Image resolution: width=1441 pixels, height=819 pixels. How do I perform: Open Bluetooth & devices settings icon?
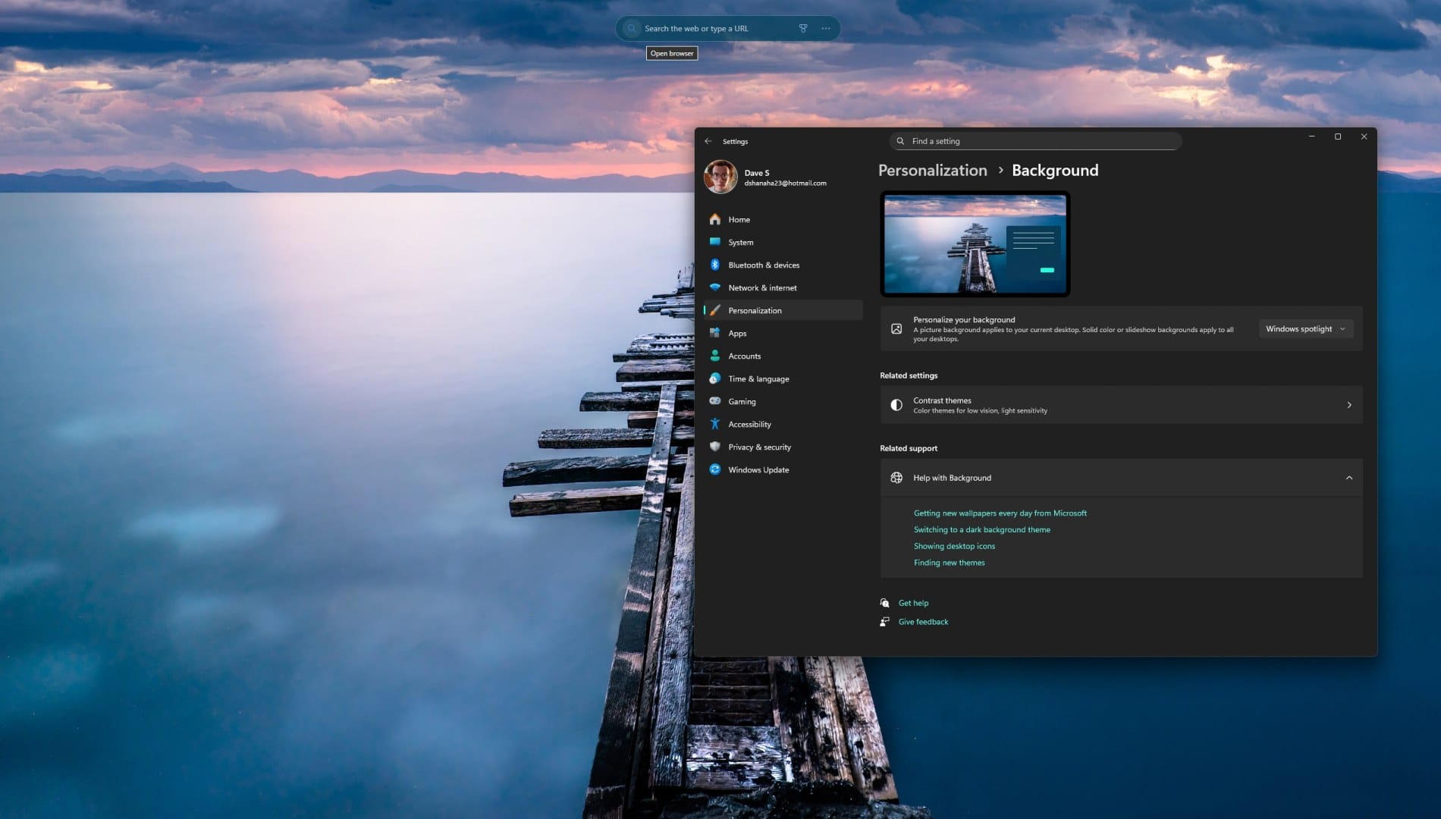coord(715,265)
